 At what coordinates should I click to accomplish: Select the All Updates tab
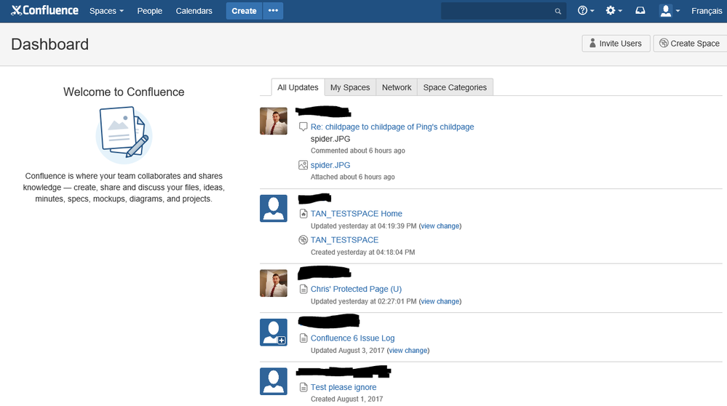[x=298, y=87]
